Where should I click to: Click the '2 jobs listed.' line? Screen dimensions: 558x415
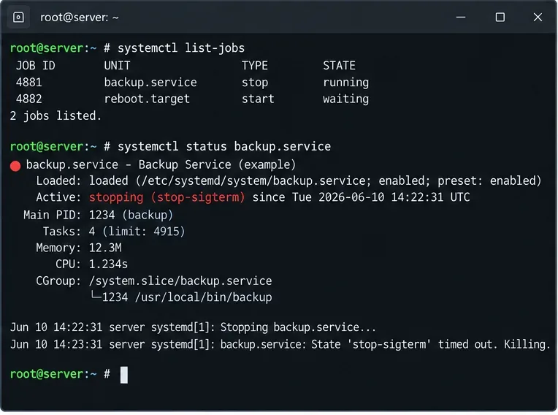(56, 115)
